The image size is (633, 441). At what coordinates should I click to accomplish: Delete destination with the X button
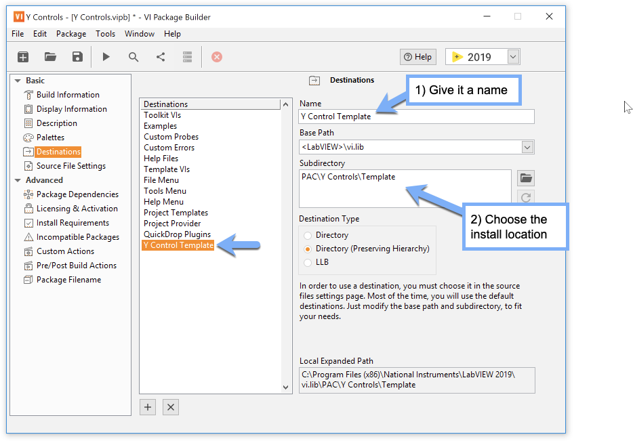click(x=171, y=407)
